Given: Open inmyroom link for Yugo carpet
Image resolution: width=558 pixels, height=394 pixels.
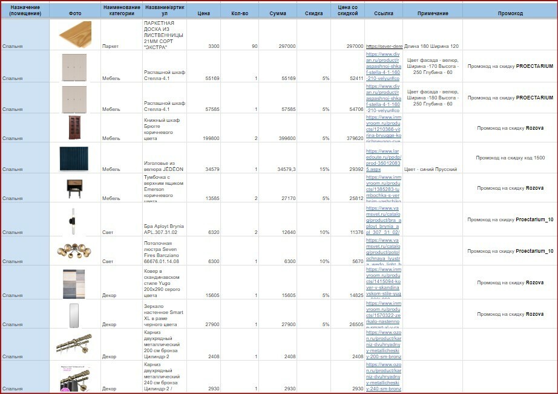Looking at the screenshot, I should [x=383, y=282].
